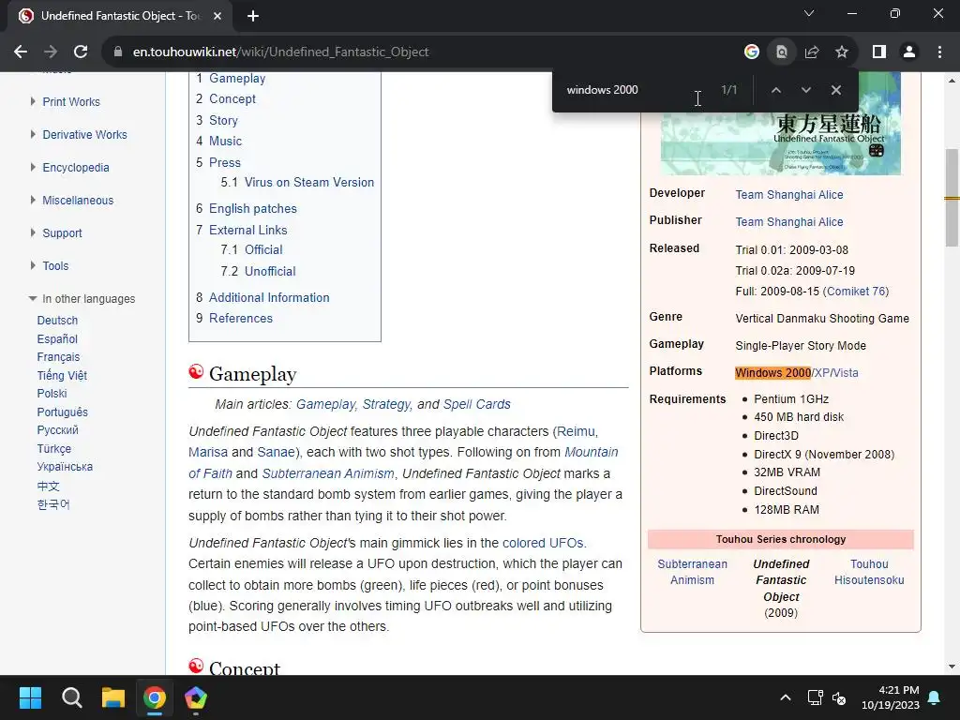Screen dimensions: 960x720
Task: Reload the current page
Action: coord(81,52)
